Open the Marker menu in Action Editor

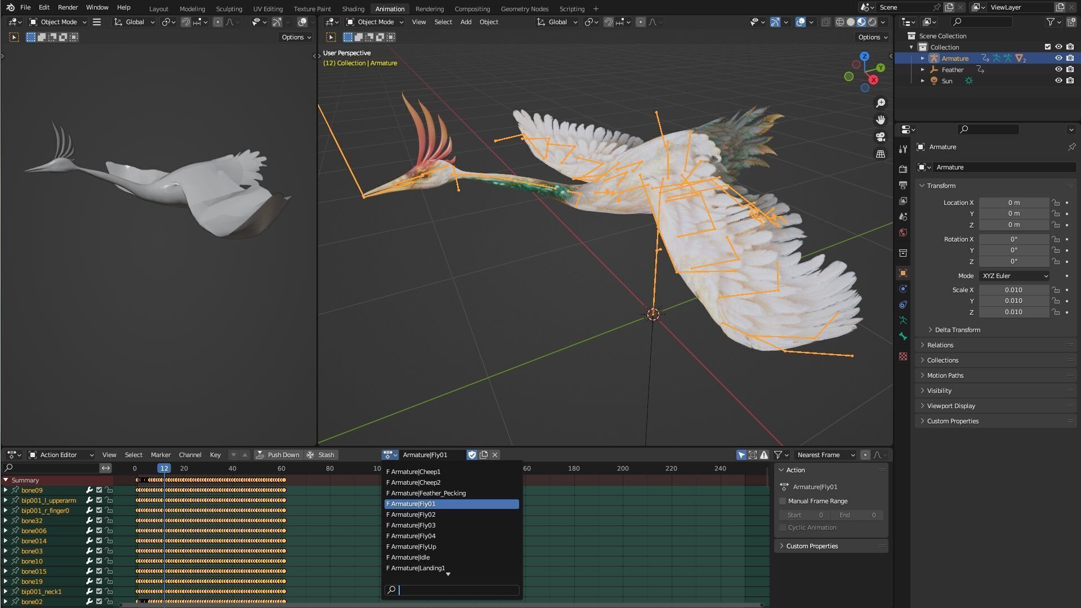pos(160,455)
